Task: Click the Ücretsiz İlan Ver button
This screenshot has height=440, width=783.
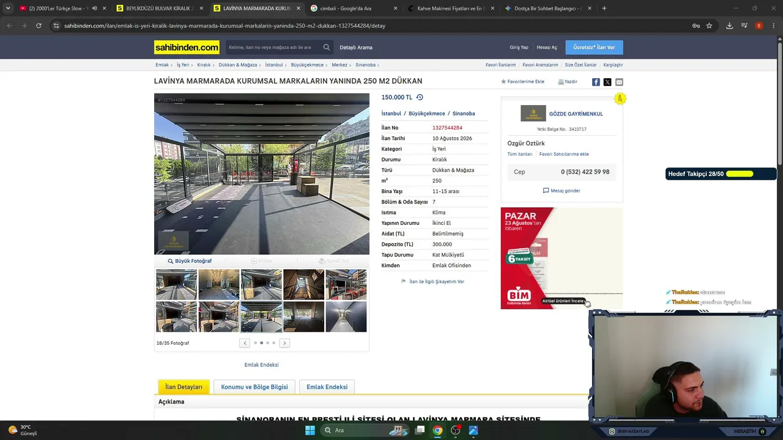Action: point(594,48)
